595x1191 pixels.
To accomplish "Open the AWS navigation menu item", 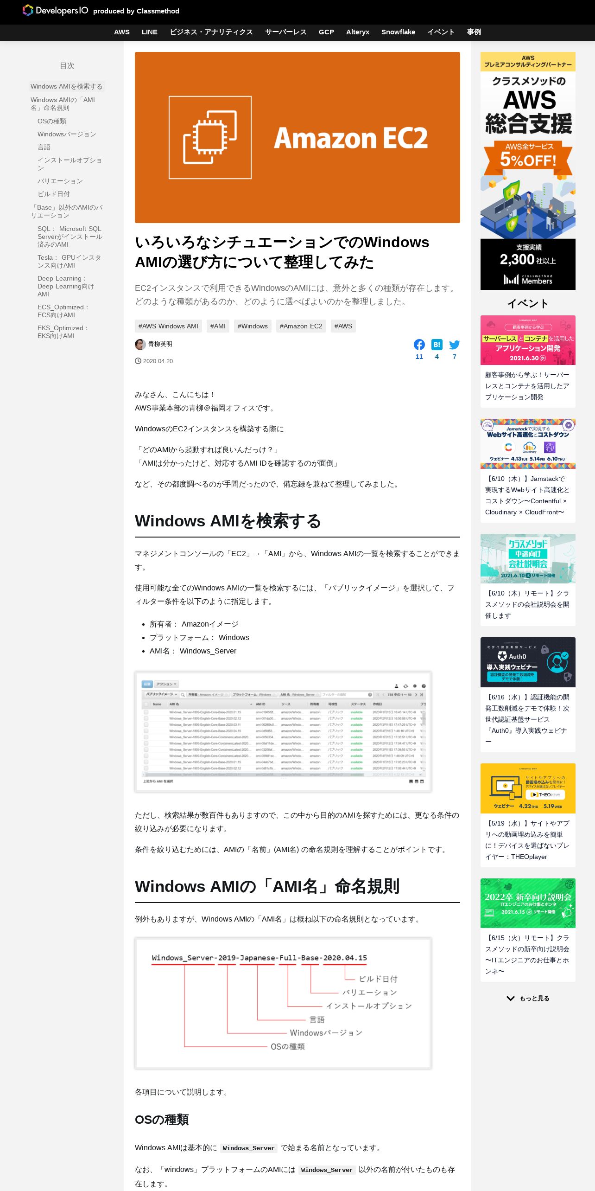I will pyautogui.click(x=122, y=32).
